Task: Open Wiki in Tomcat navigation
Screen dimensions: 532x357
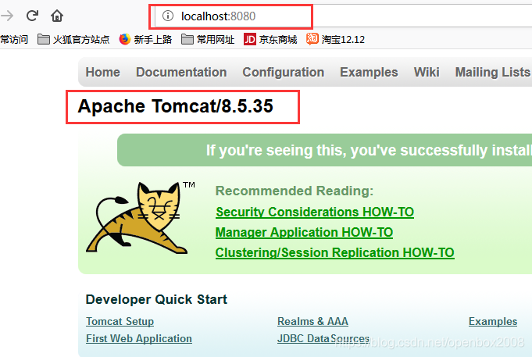Action: click(427, 72)
